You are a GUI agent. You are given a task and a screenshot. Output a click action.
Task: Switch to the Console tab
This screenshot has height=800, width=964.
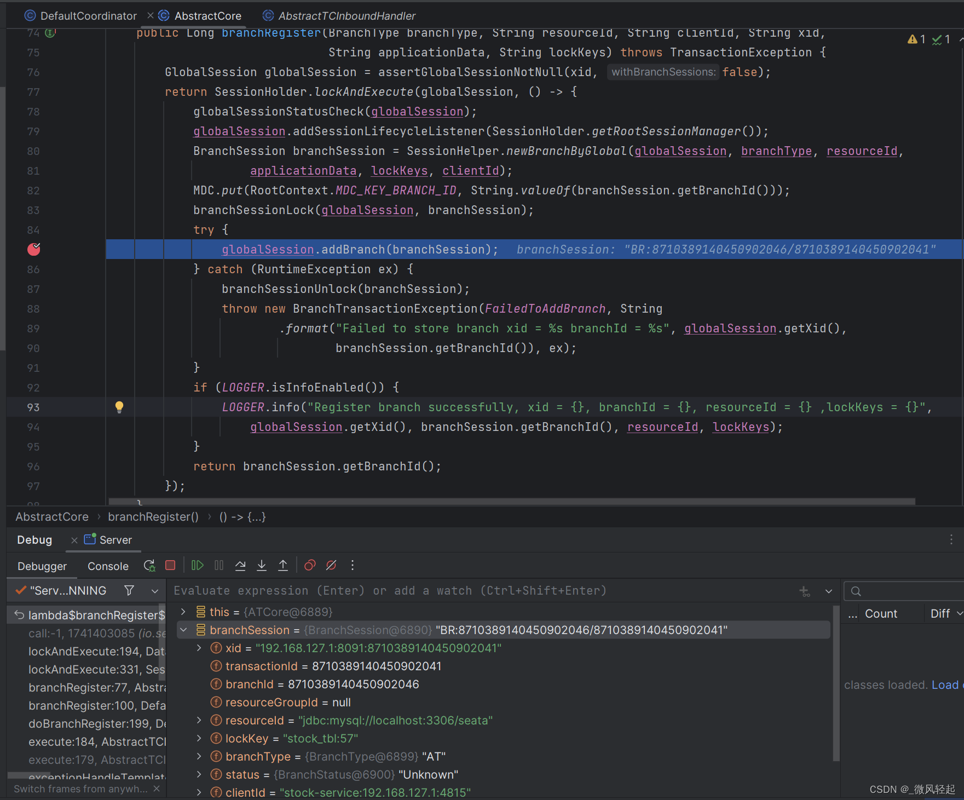108,566
